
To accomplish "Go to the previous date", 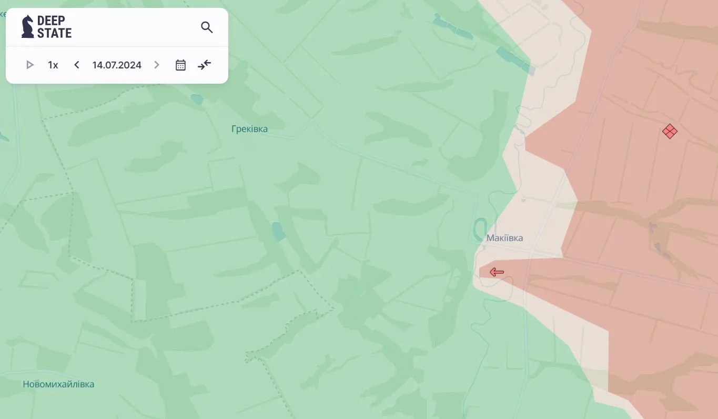I will (77, 65).
